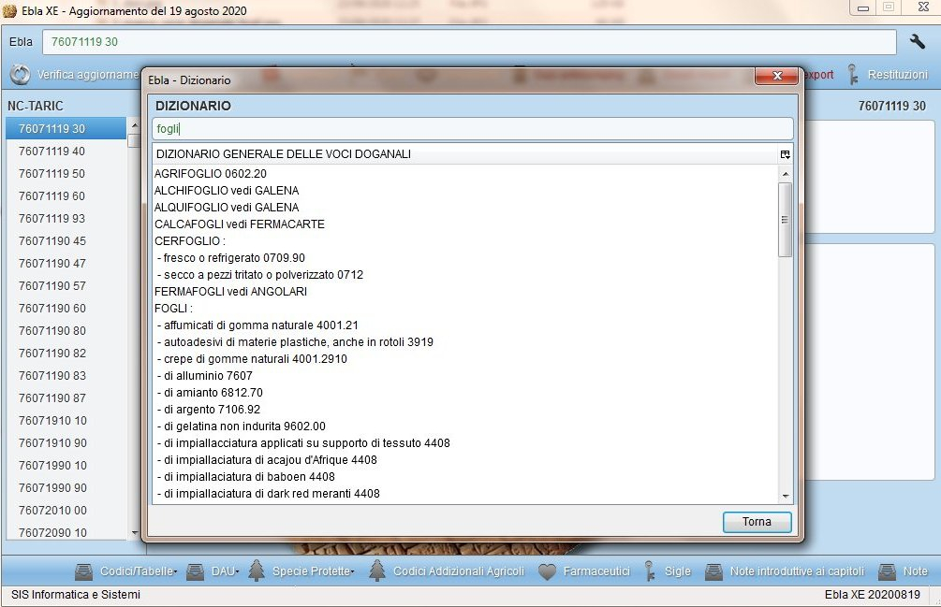This screenshot has width=941, height=607.
Task: Open the wrench settings icon
Action: [x=917, y=41]
